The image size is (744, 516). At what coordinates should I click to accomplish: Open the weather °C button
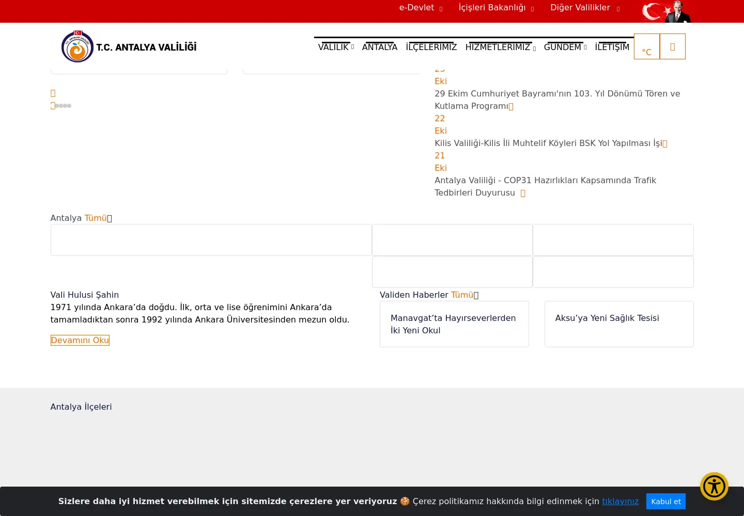[x=647, y=46]
